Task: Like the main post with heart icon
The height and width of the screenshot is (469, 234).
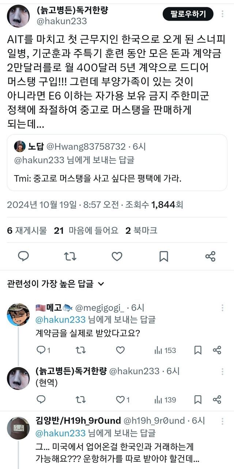Action: pos(117,256)
